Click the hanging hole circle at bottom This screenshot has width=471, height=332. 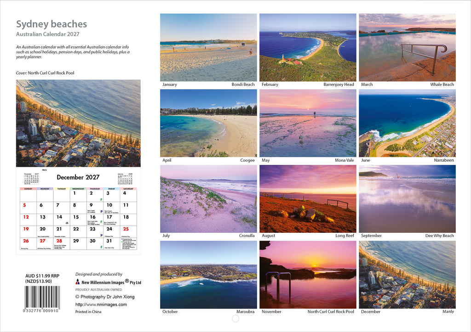(x=235, y=319)
